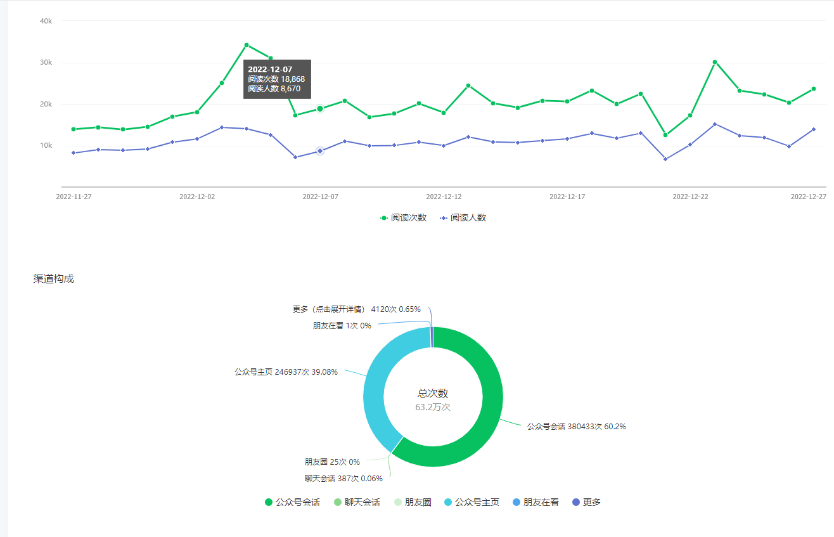Toggle the 朋友在看 pie legend entry
Screen dimensions: 834x537
[536, 502]
